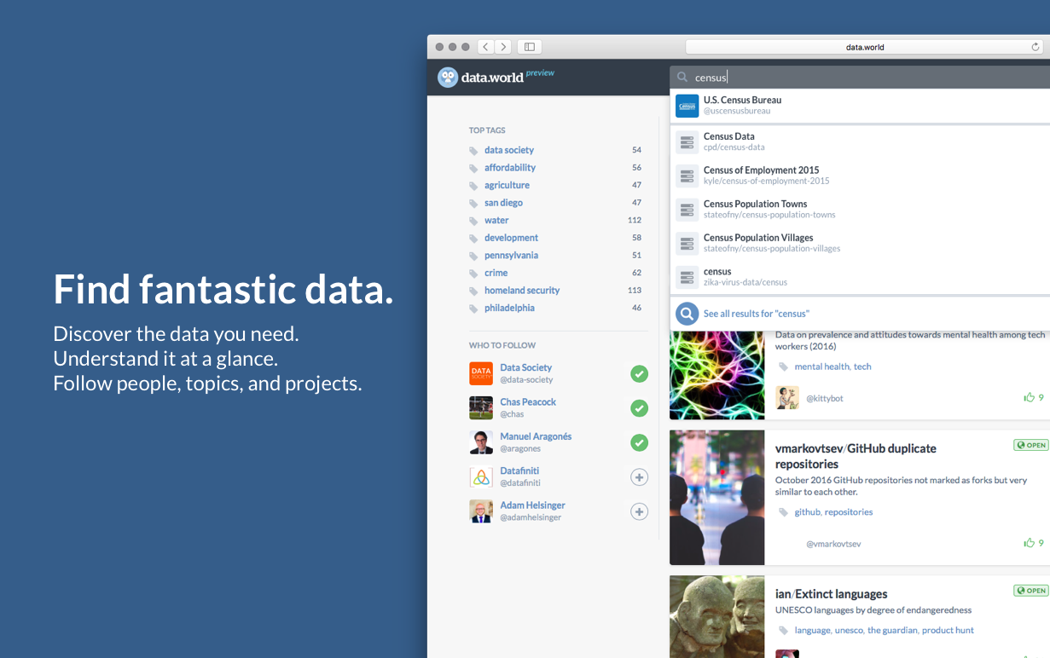Click the OPEN badge on GitHub duplicate repositories
The image size is (1050, 658).
pyautogui.click(x=1030, y=445)
